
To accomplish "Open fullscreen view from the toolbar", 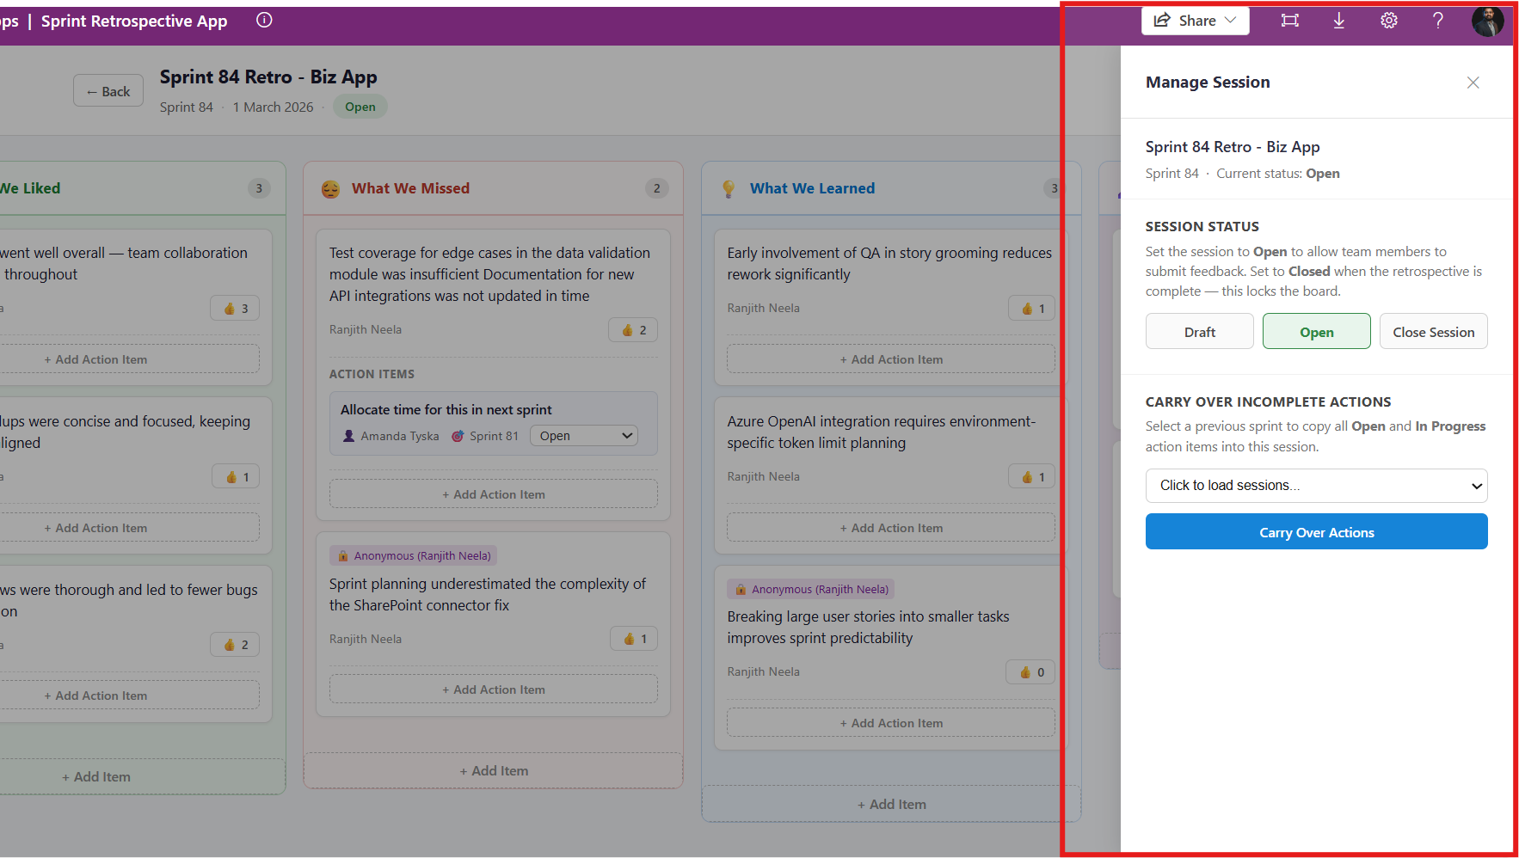I will pos(1289,20).
